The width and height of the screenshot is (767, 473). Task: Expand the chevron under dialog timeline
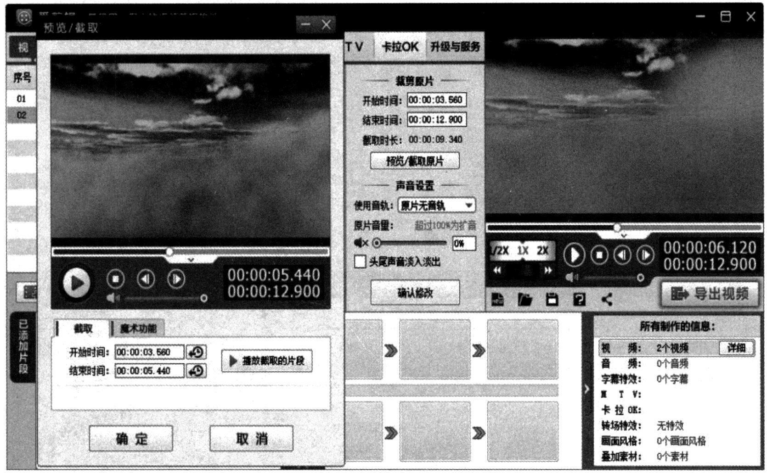191,260
